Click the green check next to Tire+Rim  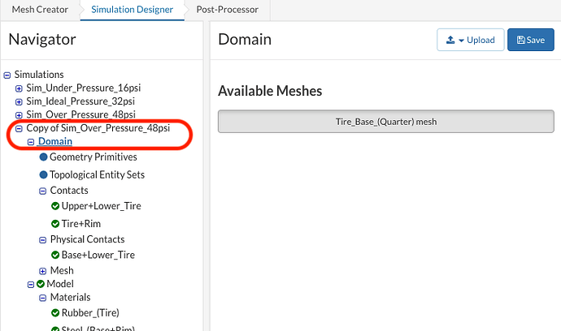(x=54, y=223)
